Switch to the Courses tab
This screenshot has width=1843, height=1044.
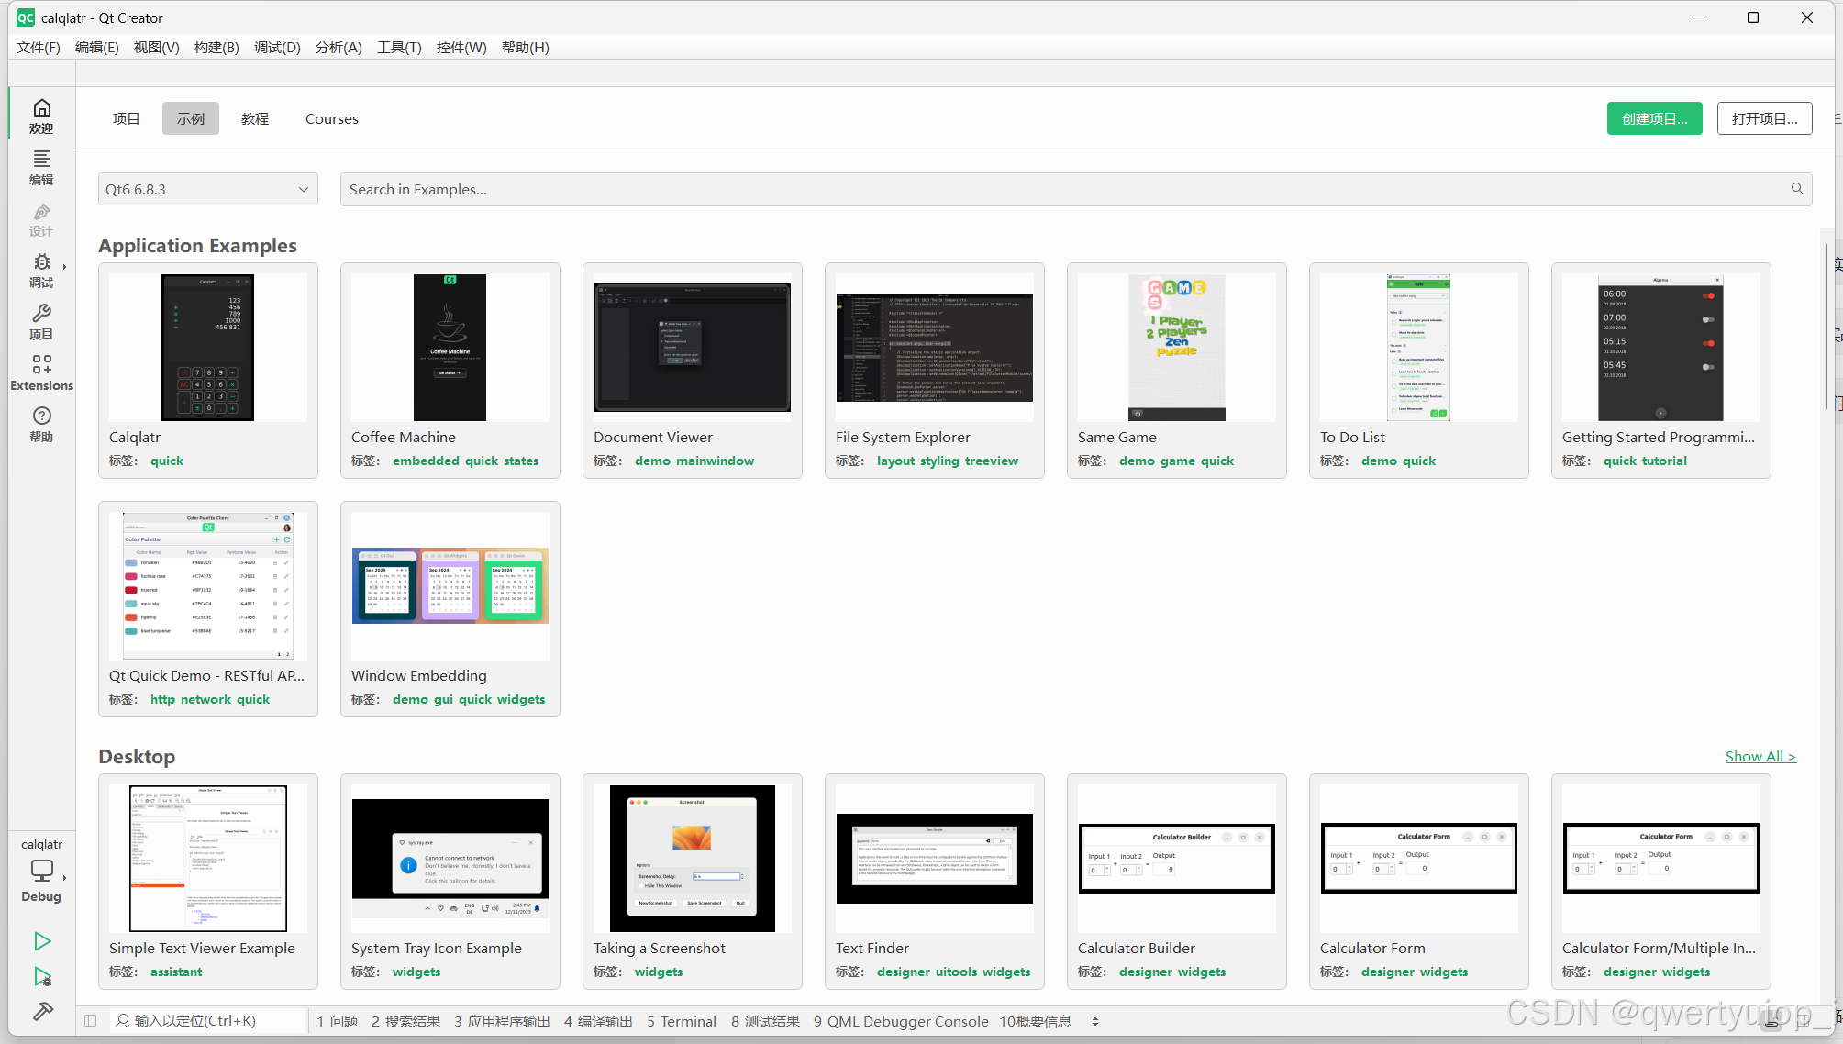pos(332,118)
